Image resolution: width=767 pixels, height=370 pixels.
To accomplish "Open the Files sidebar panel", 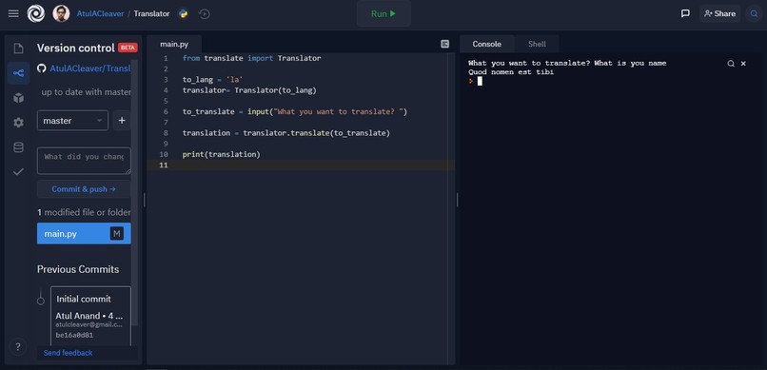I will [x=18, y=49].
